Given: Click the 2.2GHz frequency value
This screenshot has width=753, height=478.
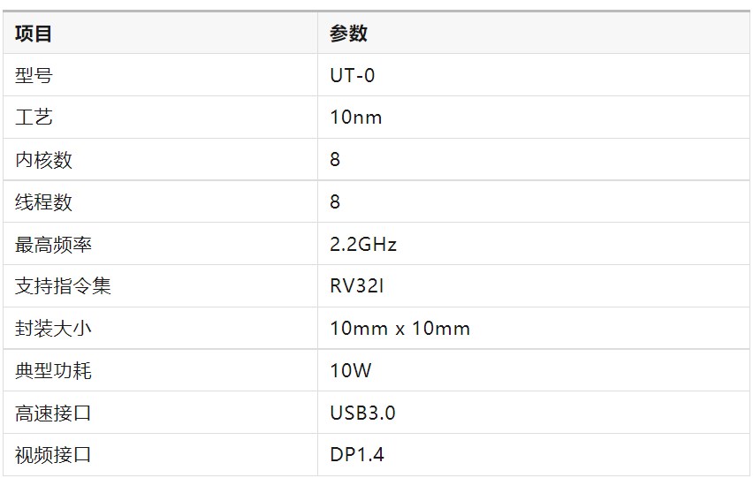Looking at the screenshot, I should point(363,245).
